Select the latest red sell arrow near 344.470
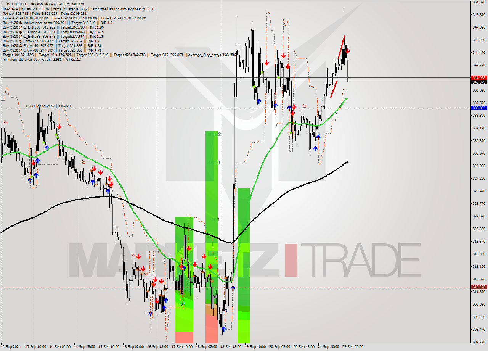Screen dimensions: 488x351 [x=347, y=51]
